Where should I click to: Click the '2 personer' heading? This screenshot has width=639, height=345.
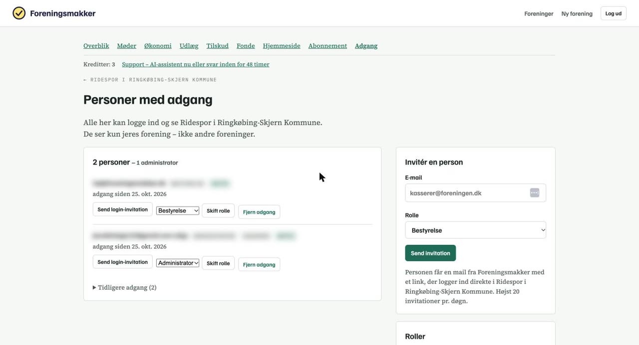[x=111, y=162]
